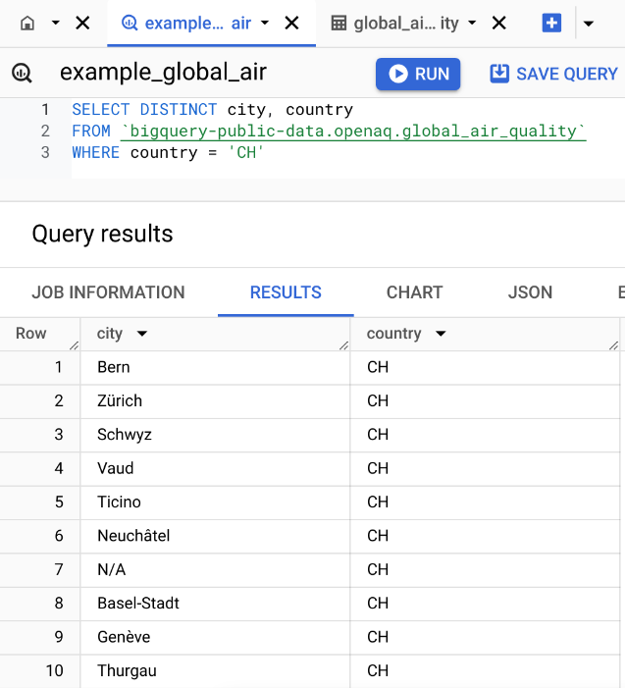Open the JOB INFORMATION tab
The width and height of the screenshot is (626, 688).
point(108,292)
